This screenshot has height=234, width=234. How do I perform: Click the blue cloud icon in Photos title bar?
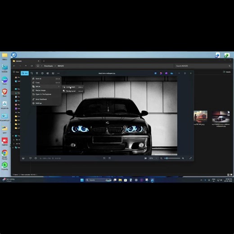point(171,73)
